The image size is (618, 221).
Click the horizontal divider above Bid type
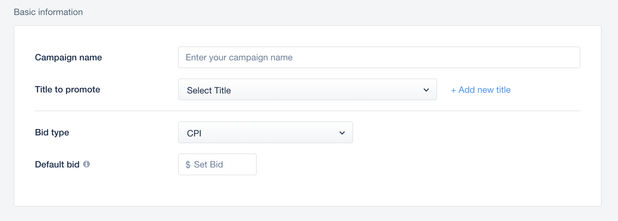(308, 111)
